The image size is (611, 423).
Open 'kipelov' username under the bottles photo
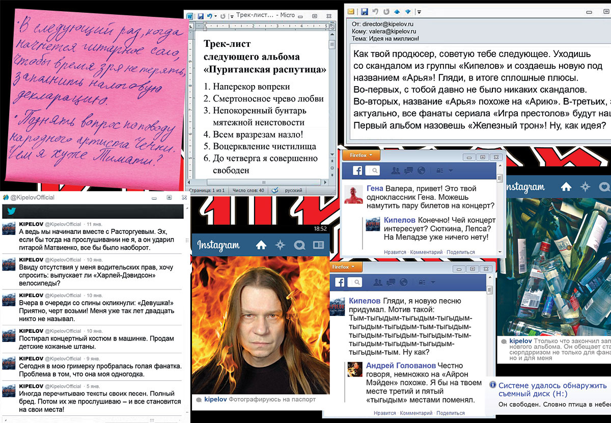pyautogui.click(x=520, y=340)
